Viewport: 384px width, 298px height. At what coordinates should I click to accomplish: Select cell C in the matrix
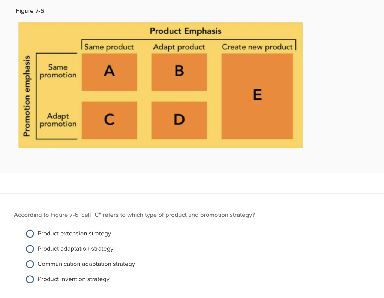109,120
